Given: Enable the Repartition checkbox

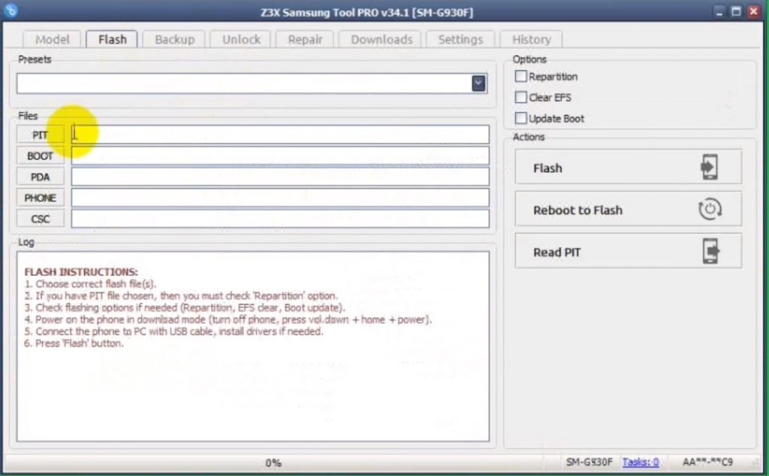Looking at the screenshot, I should pyautogui.click(x=521, y=77).
